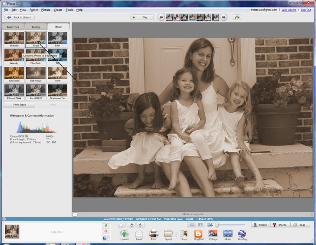Open the Picture menu
Screen dimensions: 316x245
[46, 10]
